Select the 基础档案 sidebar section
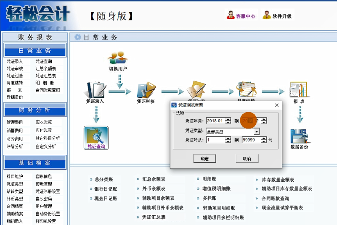The width and height of the screenshot is (337, 225). 35,163
